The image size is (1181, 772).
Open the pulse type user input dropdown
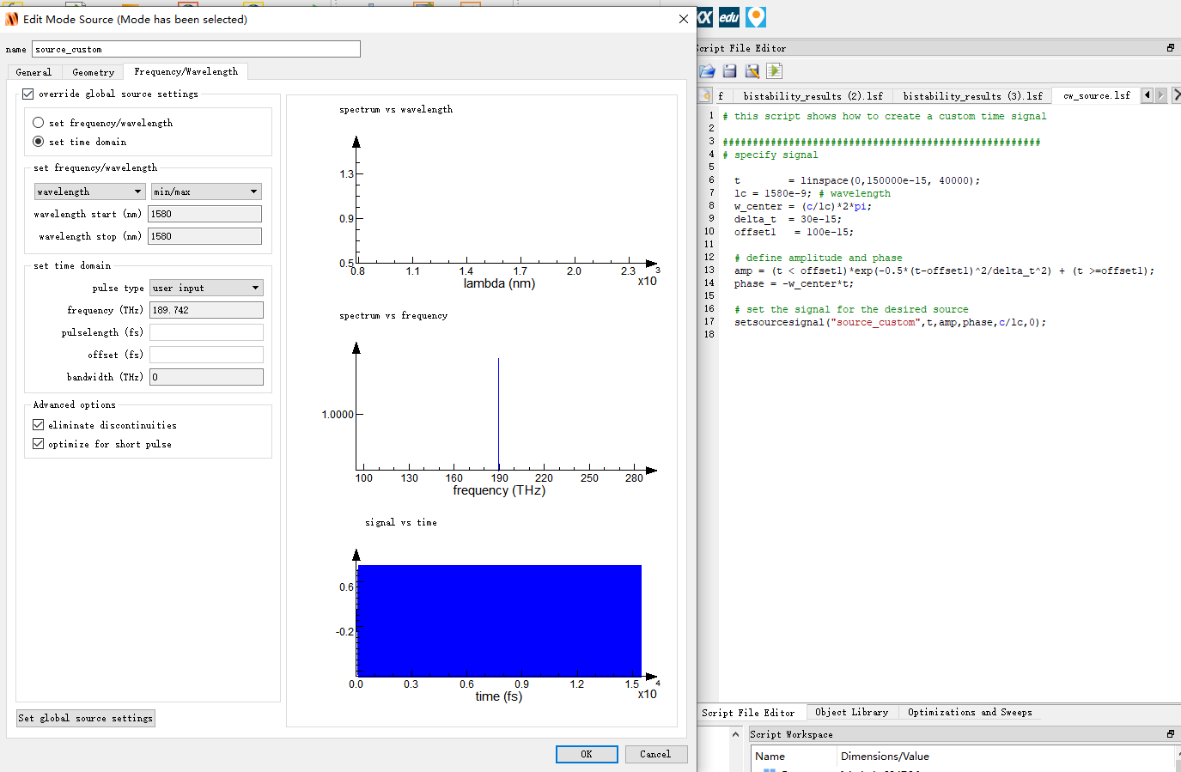(x=206, y=288)
